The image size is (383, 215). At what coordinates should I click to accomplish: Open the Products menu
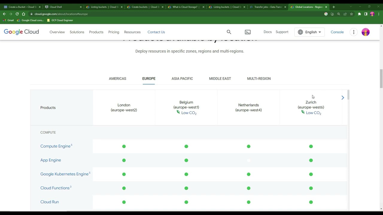pyautogui.click(x=96, y=32)
